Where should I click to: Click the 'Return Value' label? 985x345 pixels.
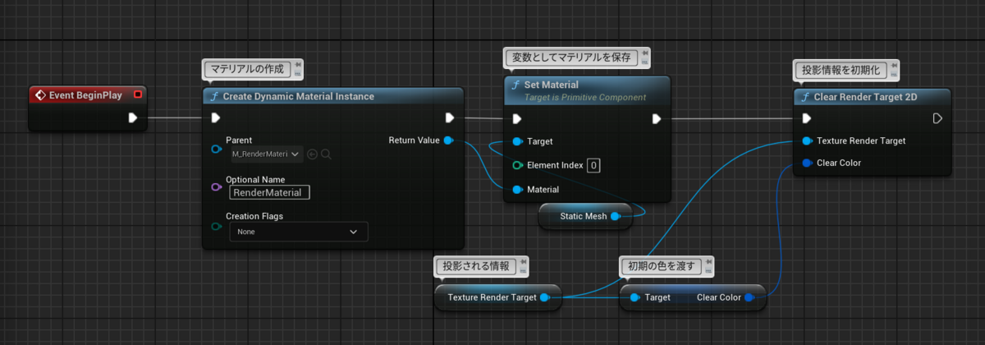point(414,140)
